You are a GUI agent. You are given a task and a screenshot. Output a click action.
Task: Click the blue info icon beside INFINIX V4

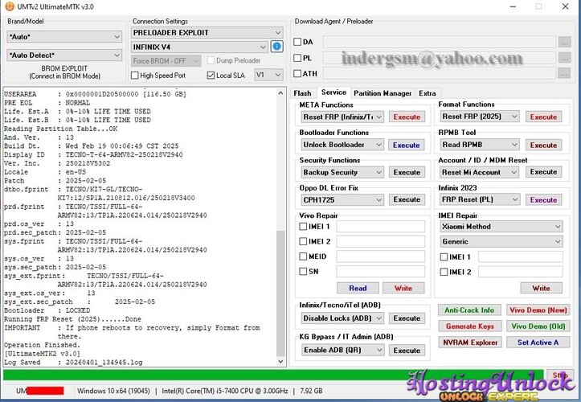click(277, 47)
